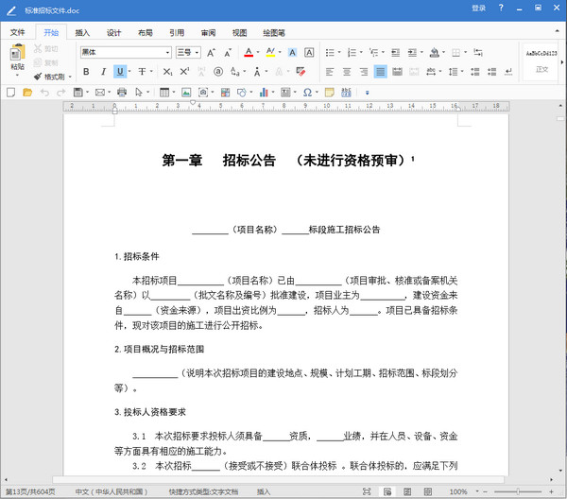Viewport: 567px width, 499px height.
Task: Toggle Bold formatting
Action: click(86, 71)
